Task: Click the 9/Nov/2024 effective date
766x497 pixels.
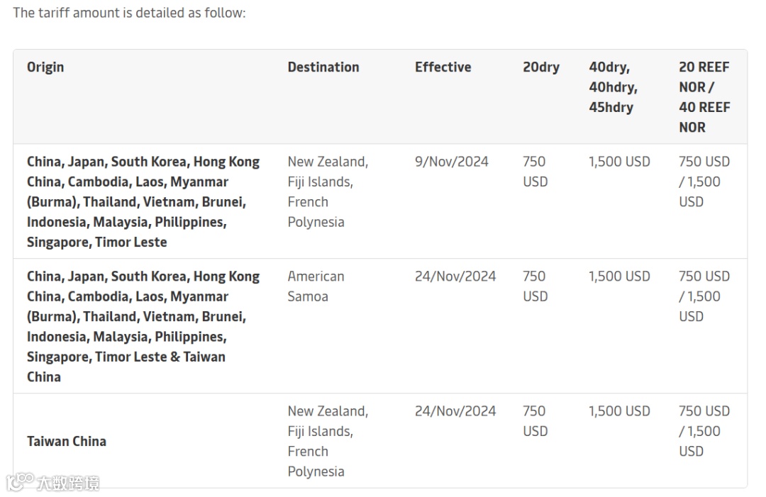Action: 451,162
